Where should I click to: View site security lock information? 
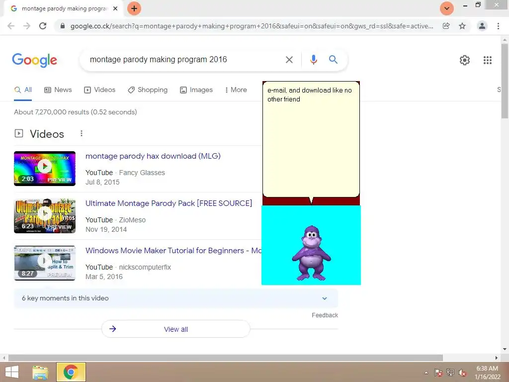63,26
